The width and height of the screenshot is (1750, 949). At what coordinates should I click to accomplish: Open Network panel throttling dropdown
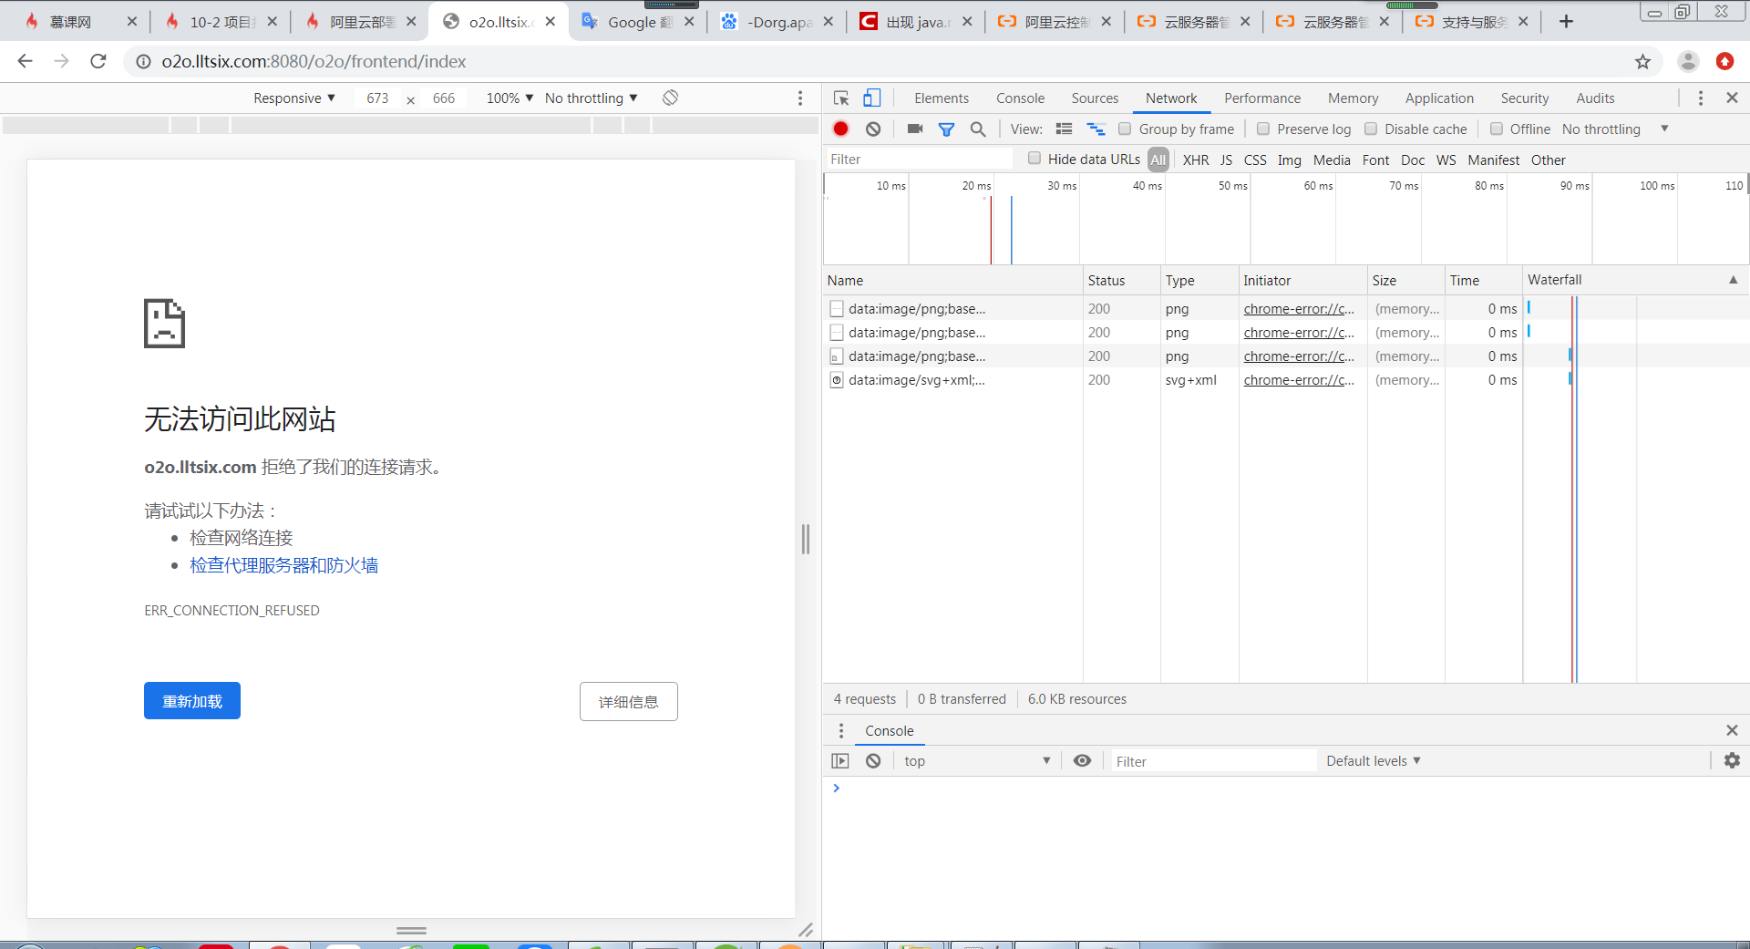coord(1615,129)
